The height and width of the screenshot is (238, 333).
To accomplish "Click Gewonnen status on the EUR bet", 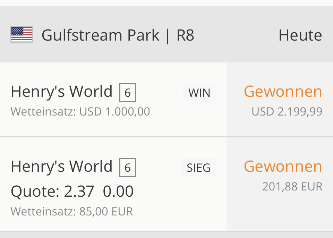I will coord(283,166).
